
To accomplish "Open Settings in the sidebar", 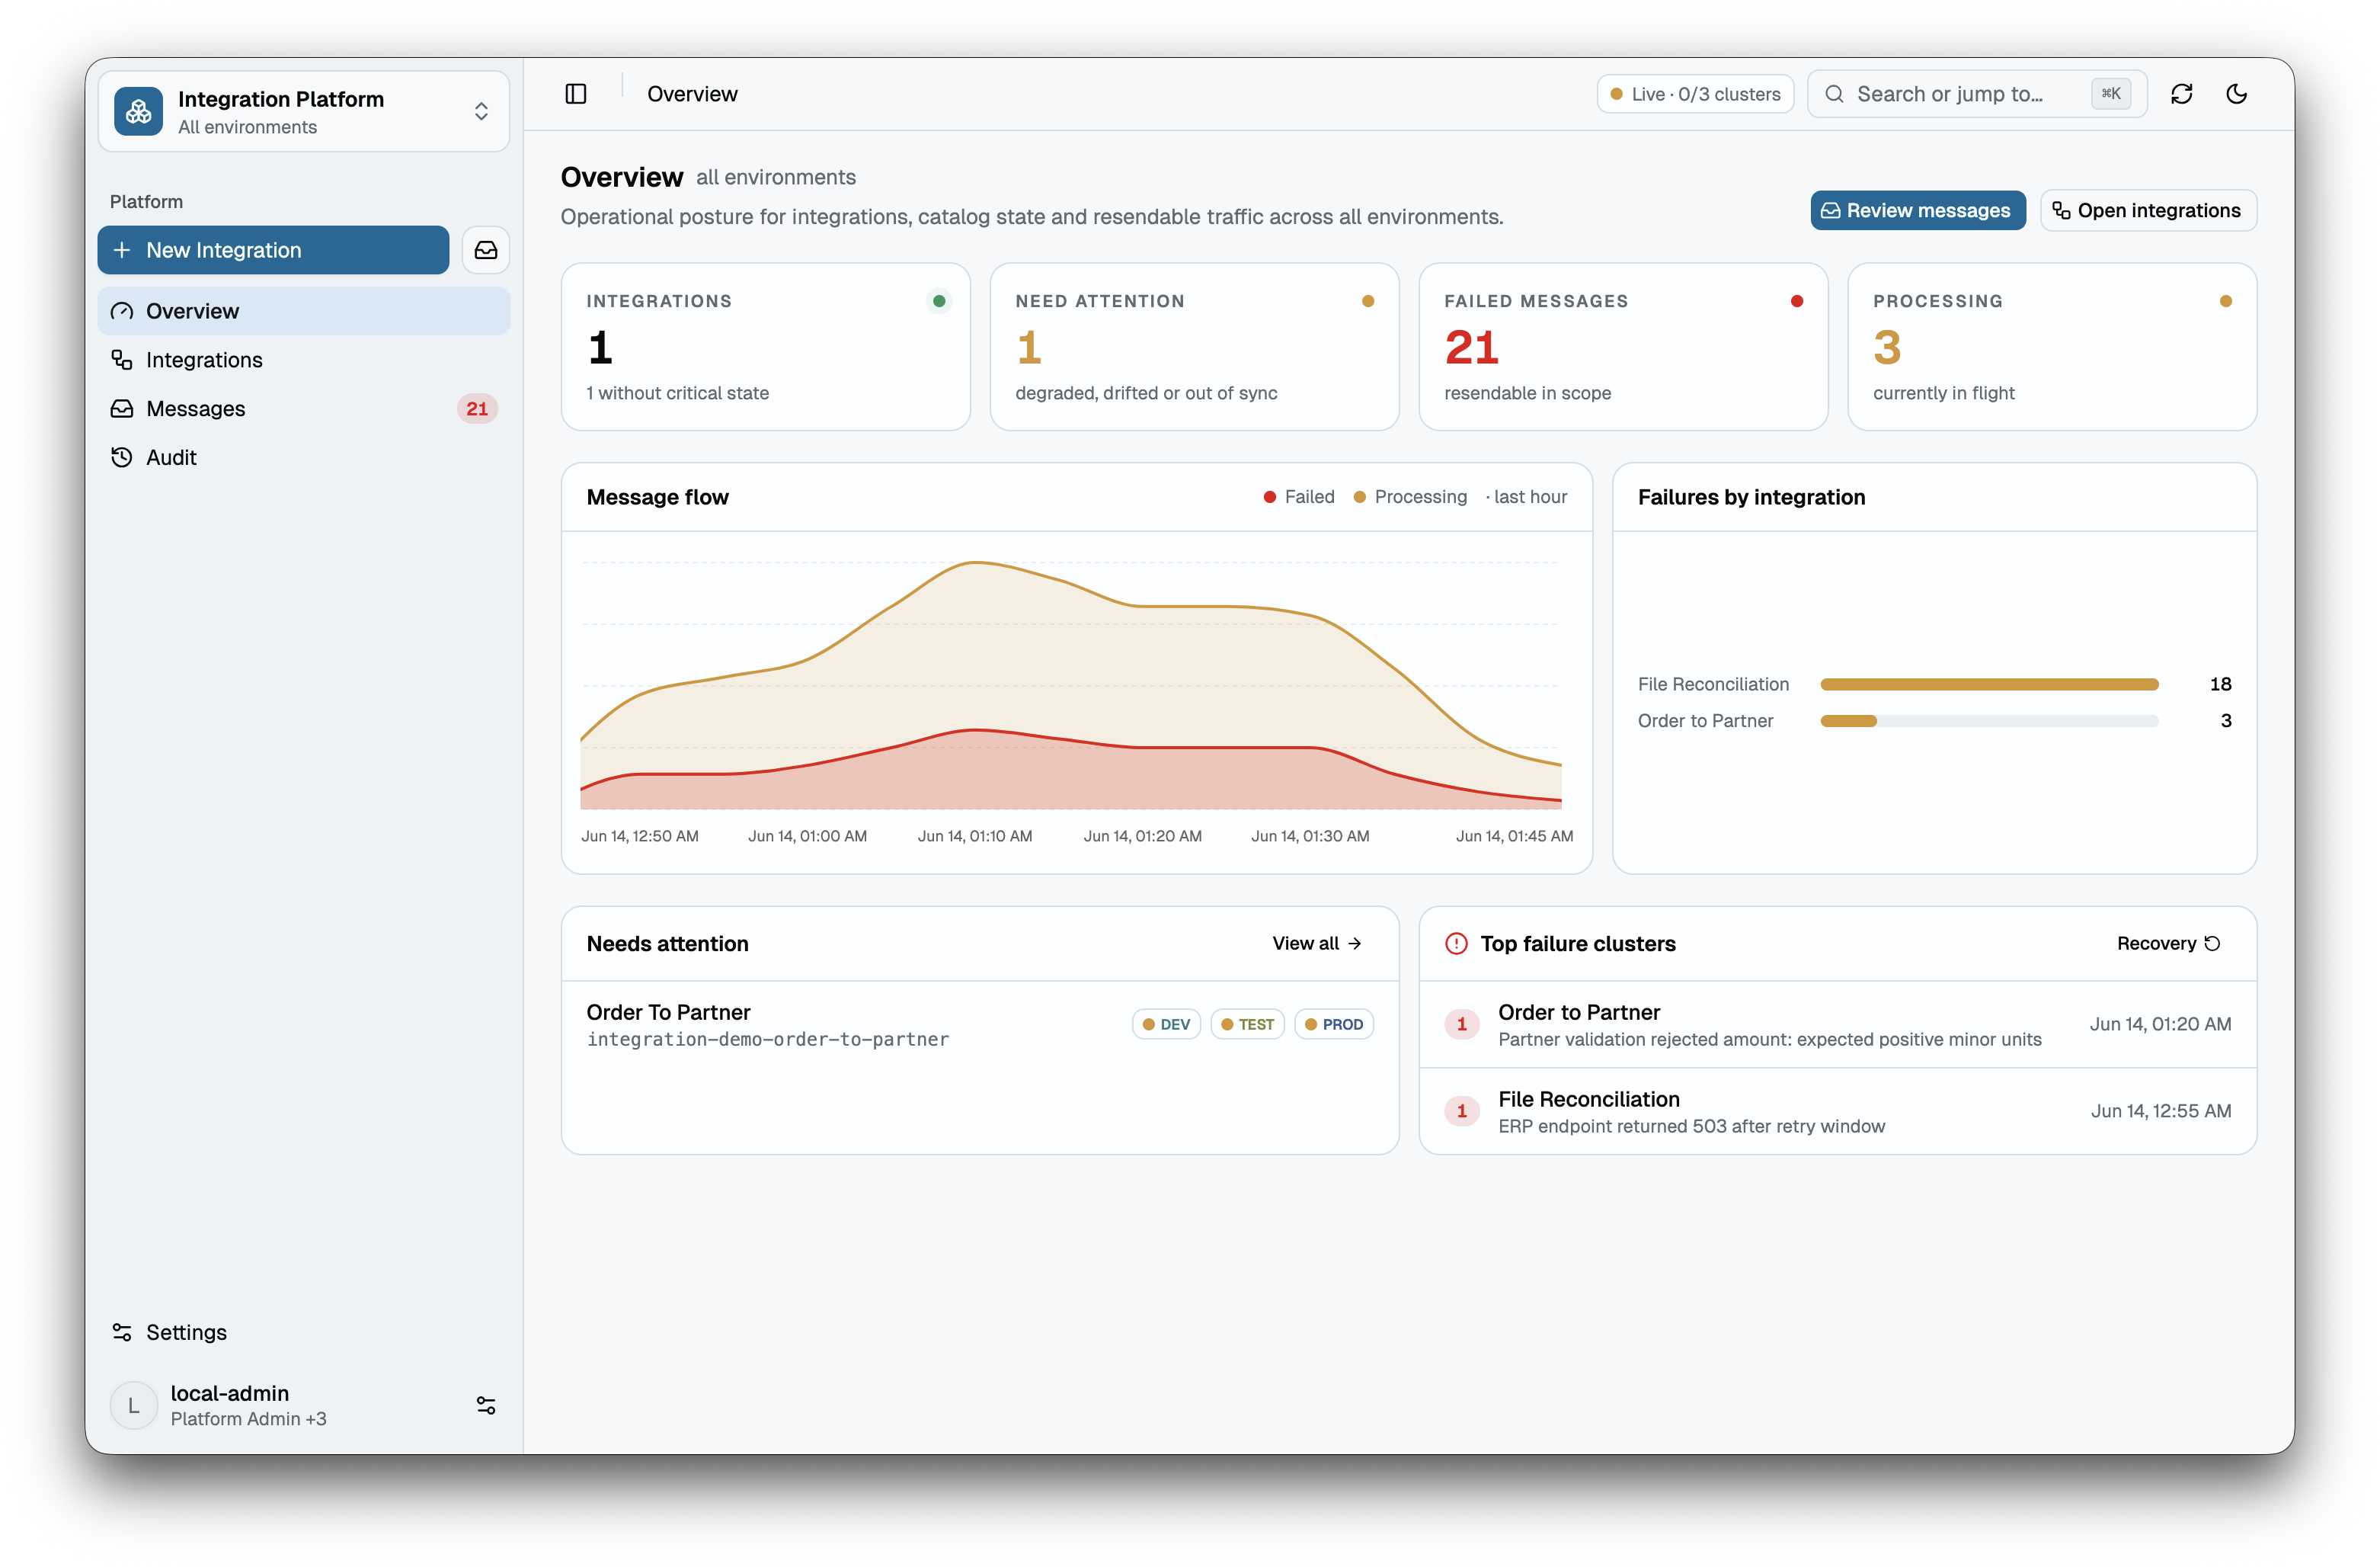I will coord(304,1331).
